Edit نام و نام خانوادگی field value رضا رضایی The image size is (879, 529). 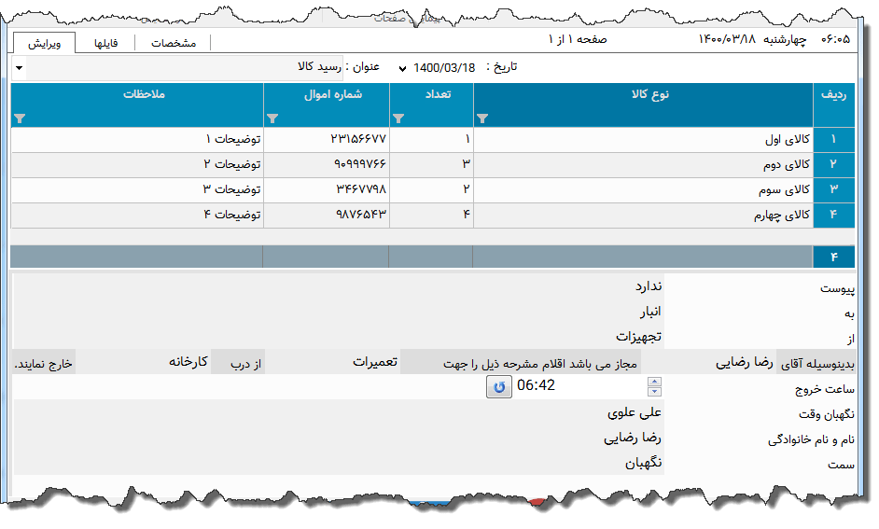coord(338,439)
